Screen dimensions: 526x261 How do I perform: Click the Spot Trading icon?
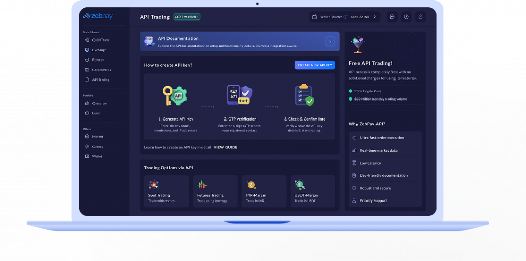point(153,185)
